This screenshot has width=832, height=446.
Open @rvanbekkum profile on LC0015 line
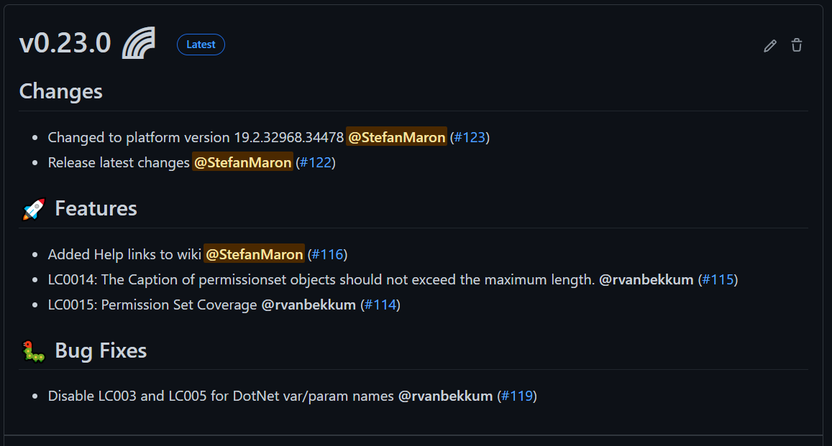(x=308, y=305)
